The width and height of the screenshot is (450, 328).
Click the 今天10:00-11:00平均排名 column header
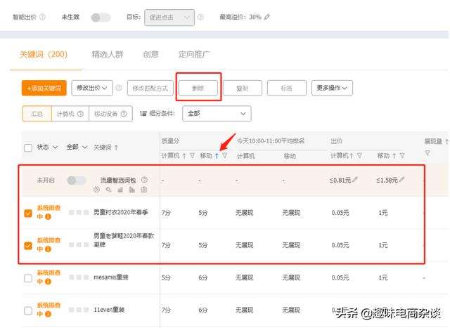click(270, 140)
